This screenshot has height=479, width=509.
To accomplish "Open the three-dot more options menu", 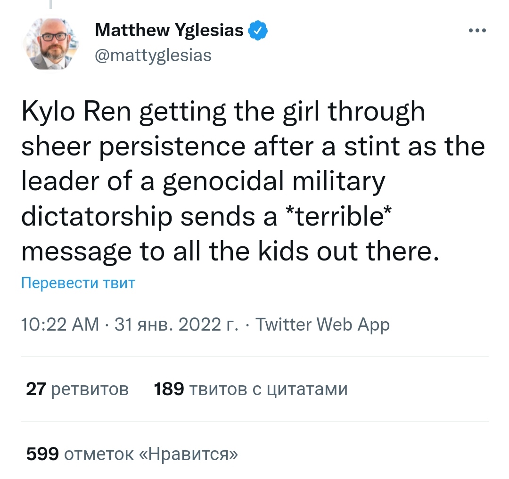I will pos(477,31).
